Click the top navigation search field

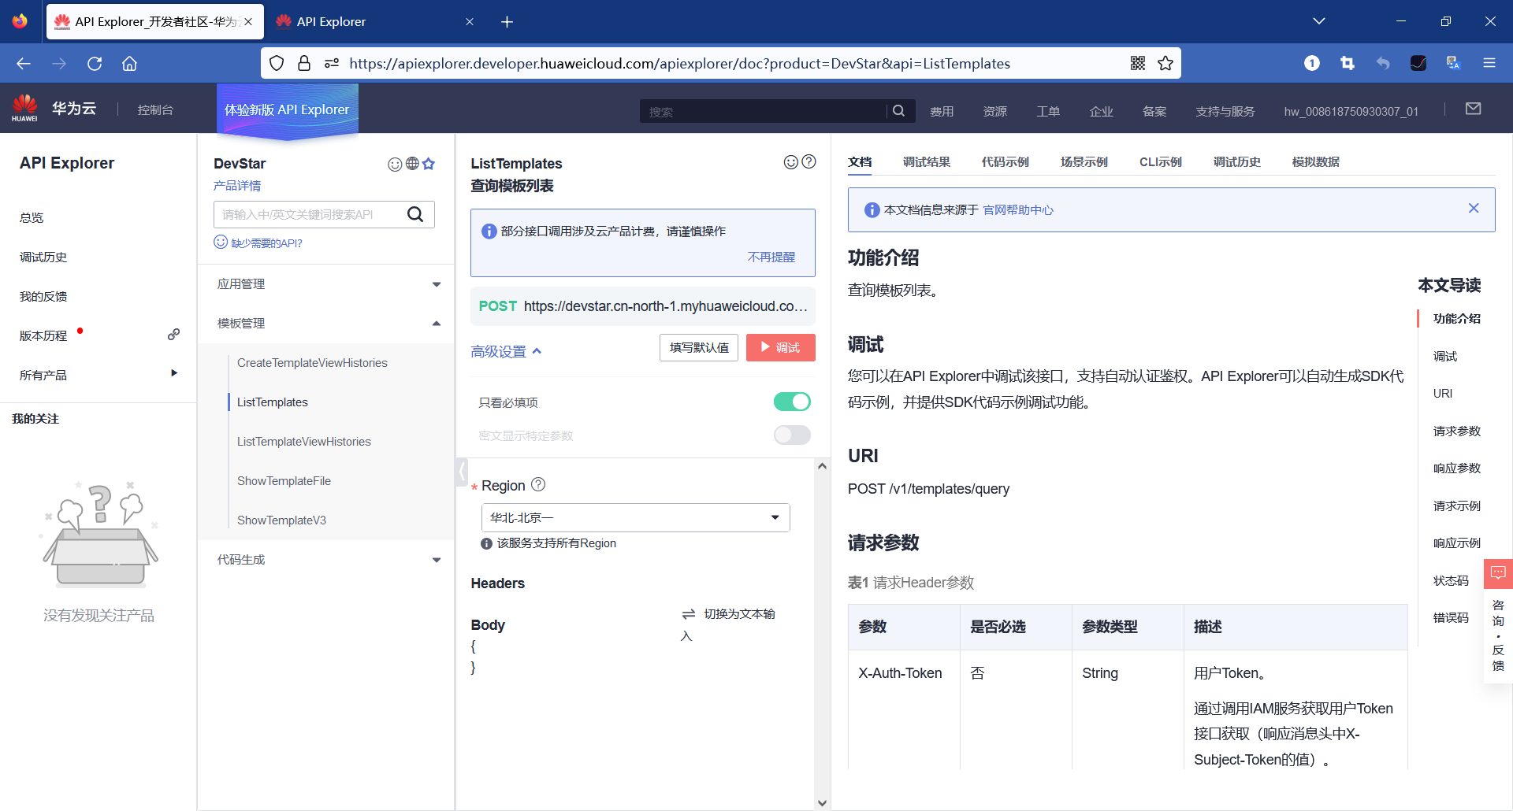764,111
